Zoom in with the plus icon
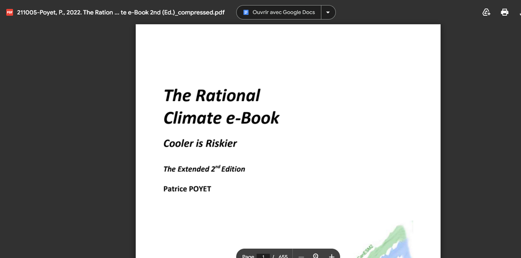 pos(331,256)
